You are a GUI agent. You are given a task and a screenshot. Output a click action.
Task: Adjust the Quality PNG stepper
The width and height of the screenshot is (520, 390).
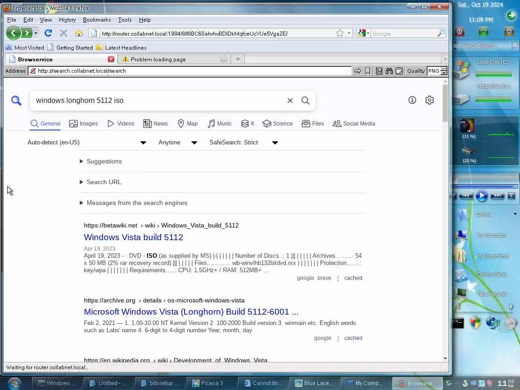pos(444,70)
